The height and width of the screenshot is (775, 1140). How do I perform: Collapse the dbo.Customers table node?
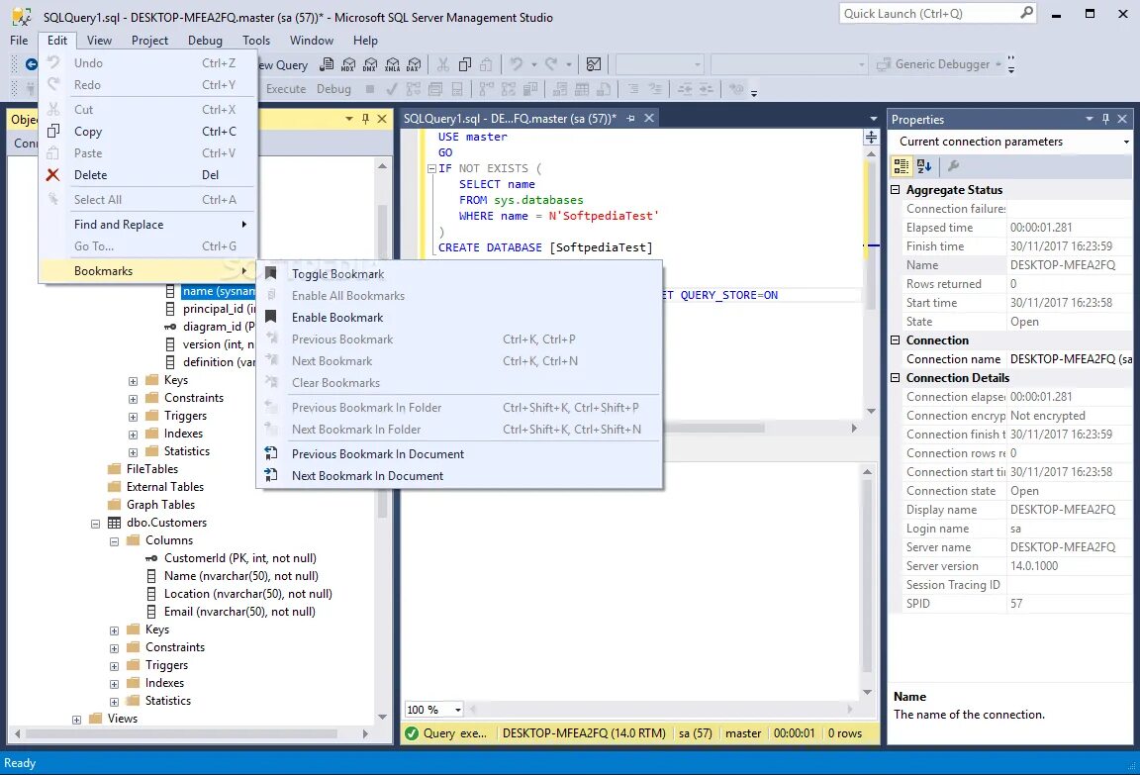click(95, 524)
